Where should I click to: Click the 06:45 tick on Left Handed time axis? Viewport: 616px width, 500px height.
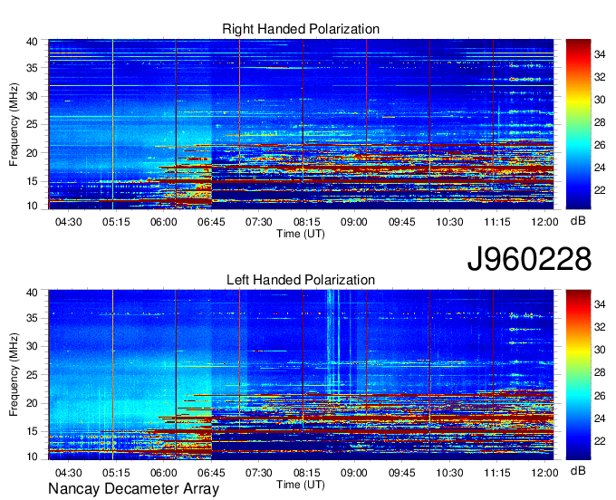click(x=211, y=473)
